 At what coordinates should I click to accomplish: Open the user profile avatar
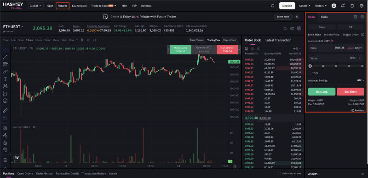334,6
